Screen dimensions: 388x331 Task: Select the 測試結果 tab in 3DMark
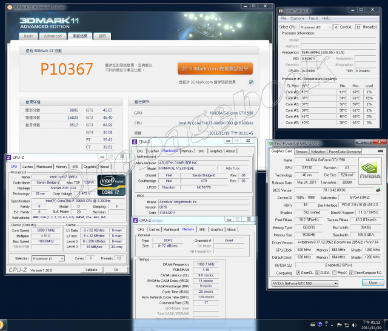(80, 36)
